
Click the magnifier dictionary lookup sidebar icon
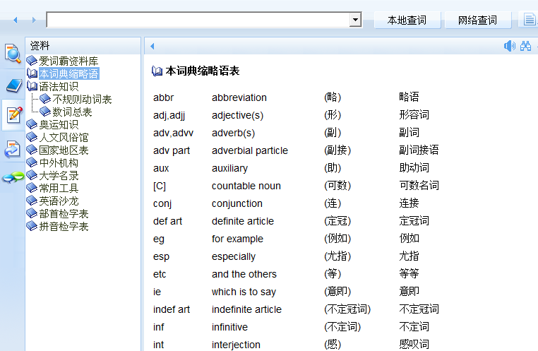(x=13, y=53)
